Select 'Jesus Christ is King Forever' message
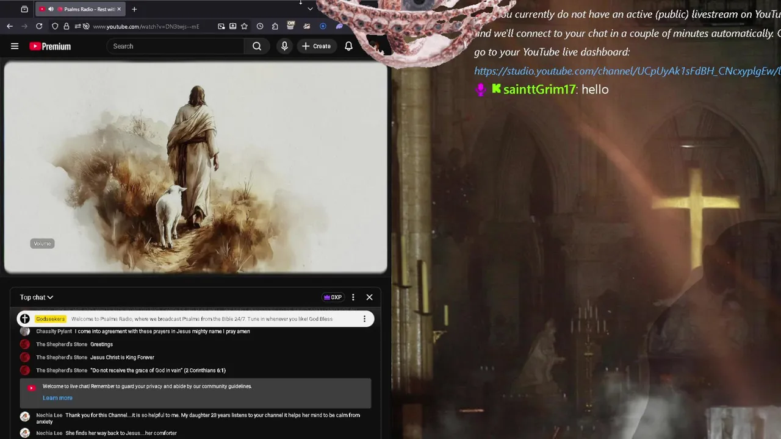The image size is (781, 439). 122,357
